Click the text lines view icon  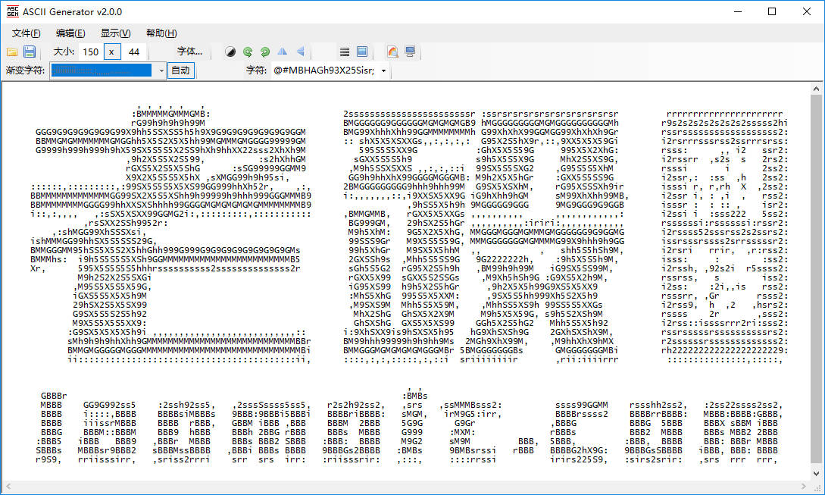345,52
